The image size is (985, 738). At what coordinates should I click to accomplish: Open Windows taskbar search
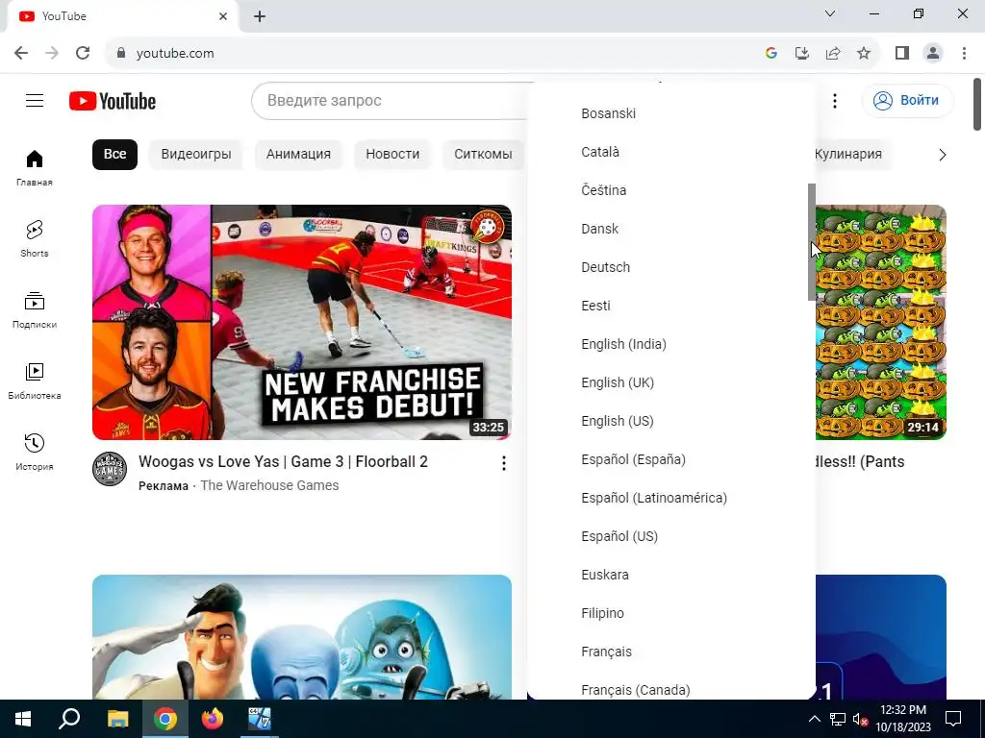point(69,719)
